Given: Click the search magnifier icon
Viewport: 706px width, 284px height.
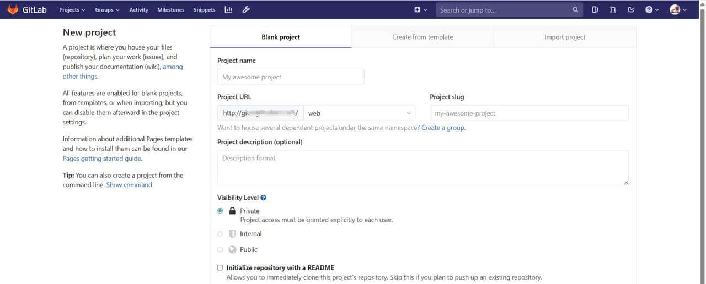Looking at the screenshot, I should 575,9.
